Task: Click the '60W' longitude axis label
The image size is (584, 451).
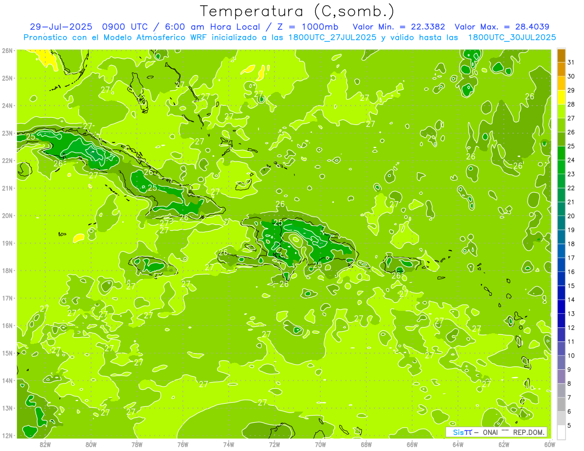Action: point(549,444)
